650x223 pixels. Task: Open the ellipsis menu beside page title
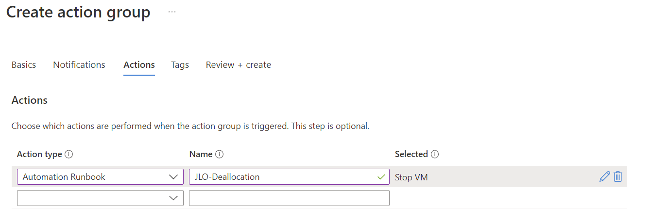click(x=172, y=12)
